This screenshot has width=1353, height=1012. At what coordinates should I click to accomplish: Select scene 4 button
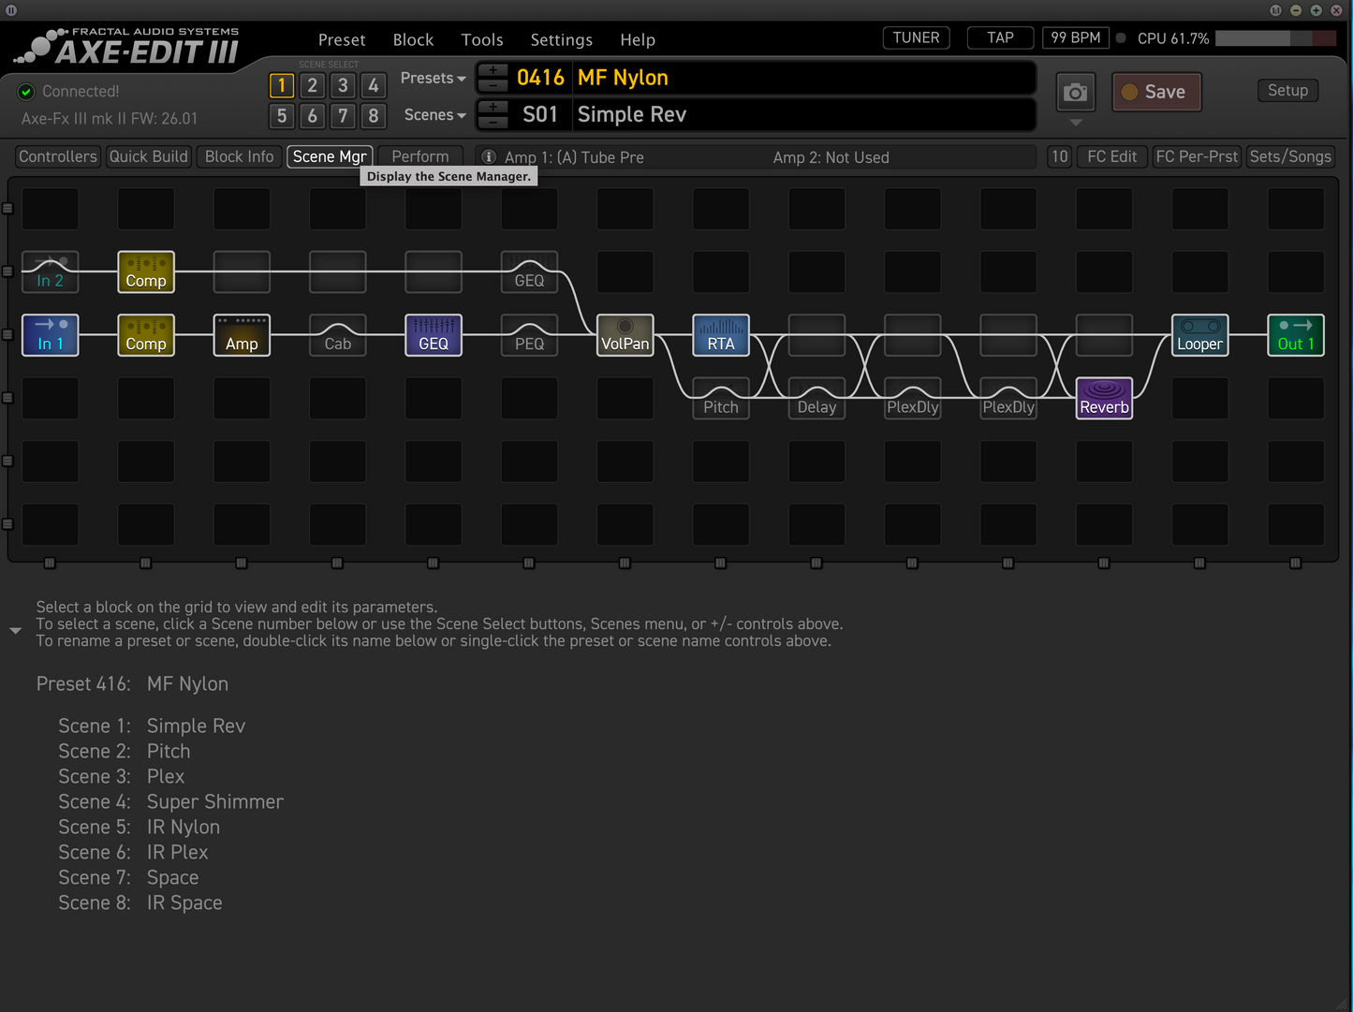coord(374,85)
